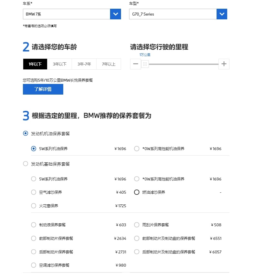Select 发动机机油保养套餐 radio button

click(25, 133)
